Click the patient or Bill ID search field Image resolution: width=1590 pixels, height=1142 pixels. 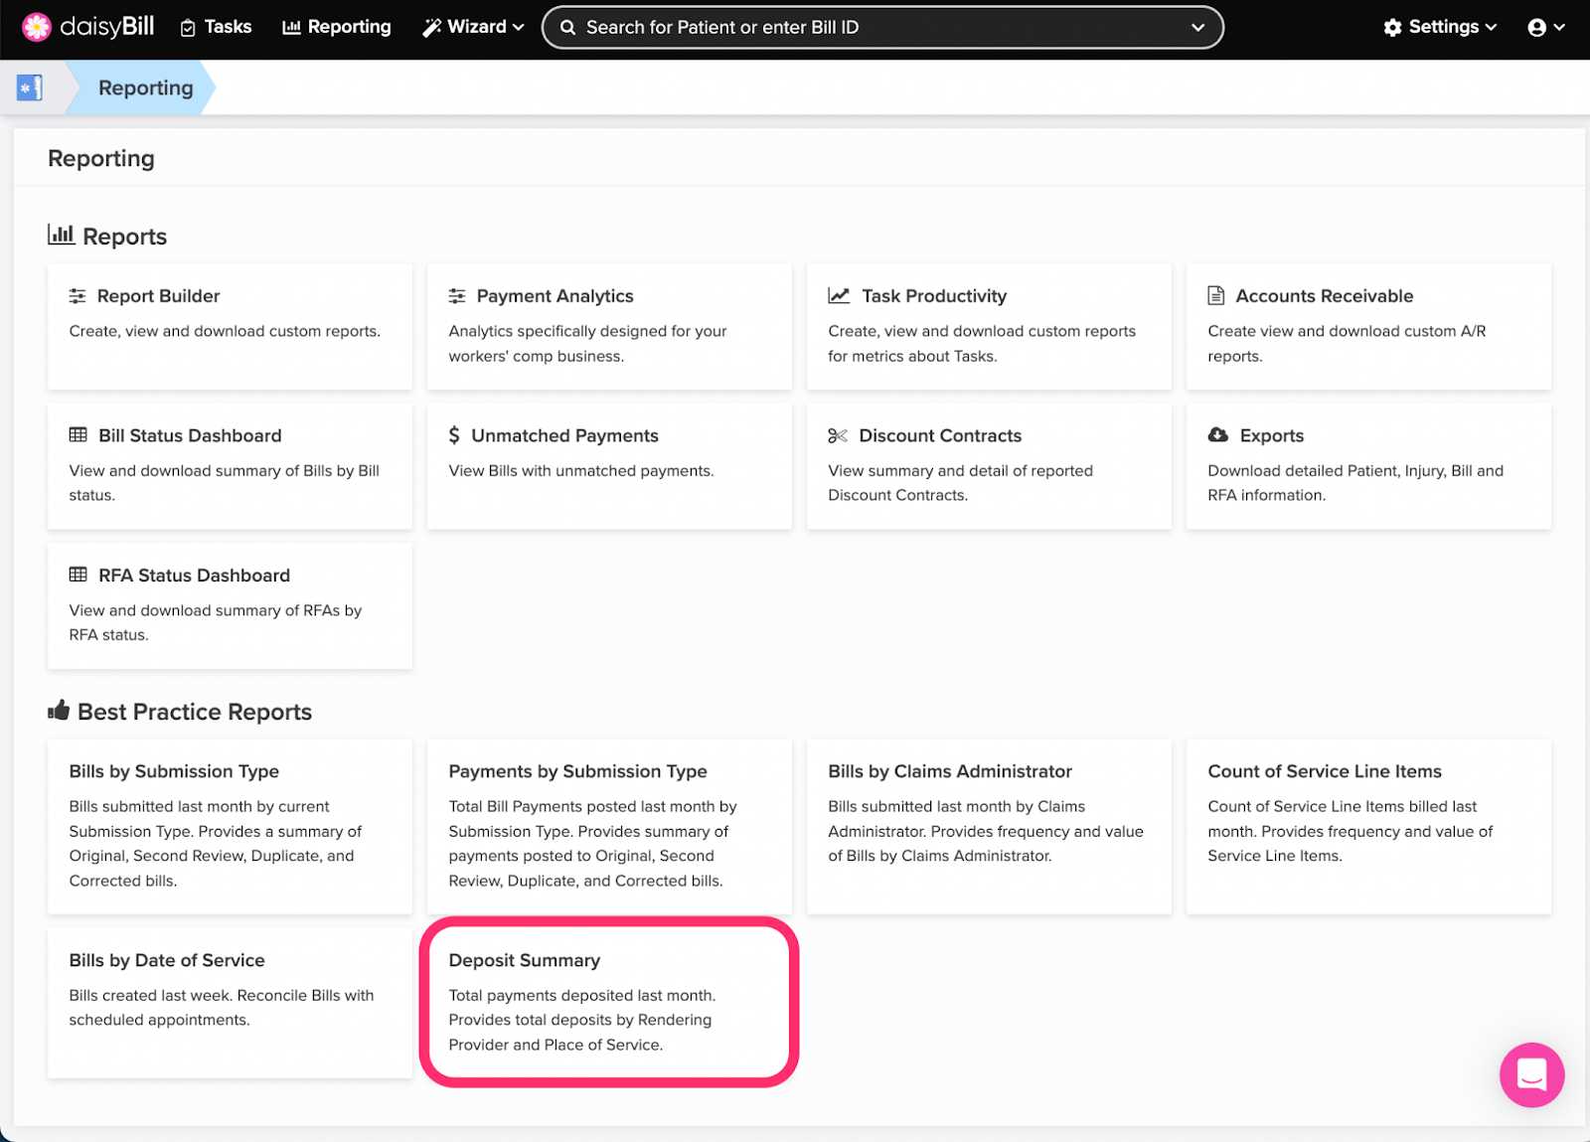pos(874,28)
